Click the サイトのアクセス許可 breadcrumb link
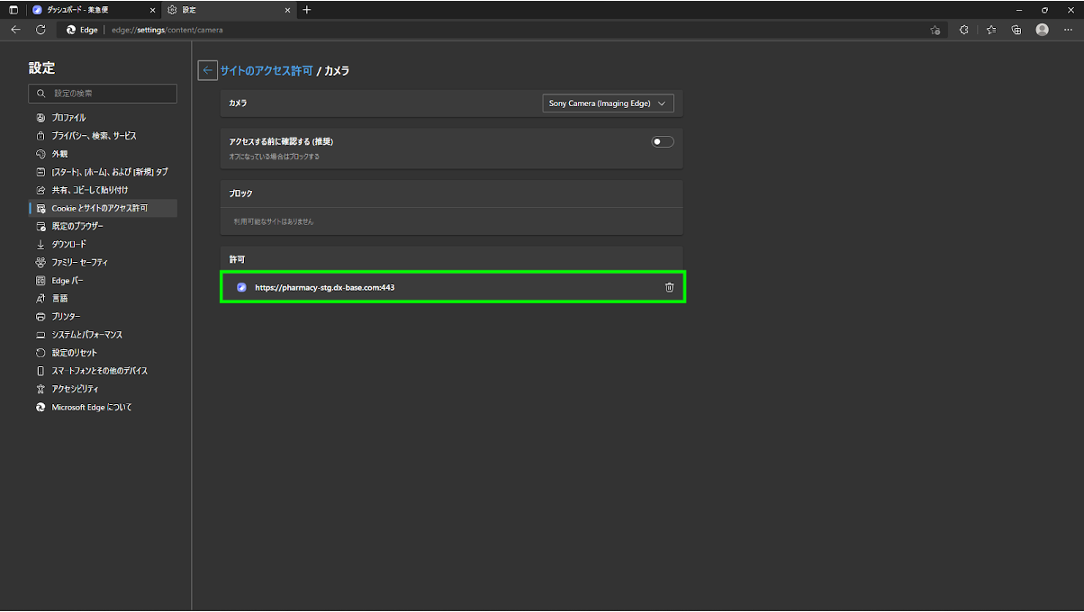This screenshot has width=1084, height=612. (x=266, y=70)
